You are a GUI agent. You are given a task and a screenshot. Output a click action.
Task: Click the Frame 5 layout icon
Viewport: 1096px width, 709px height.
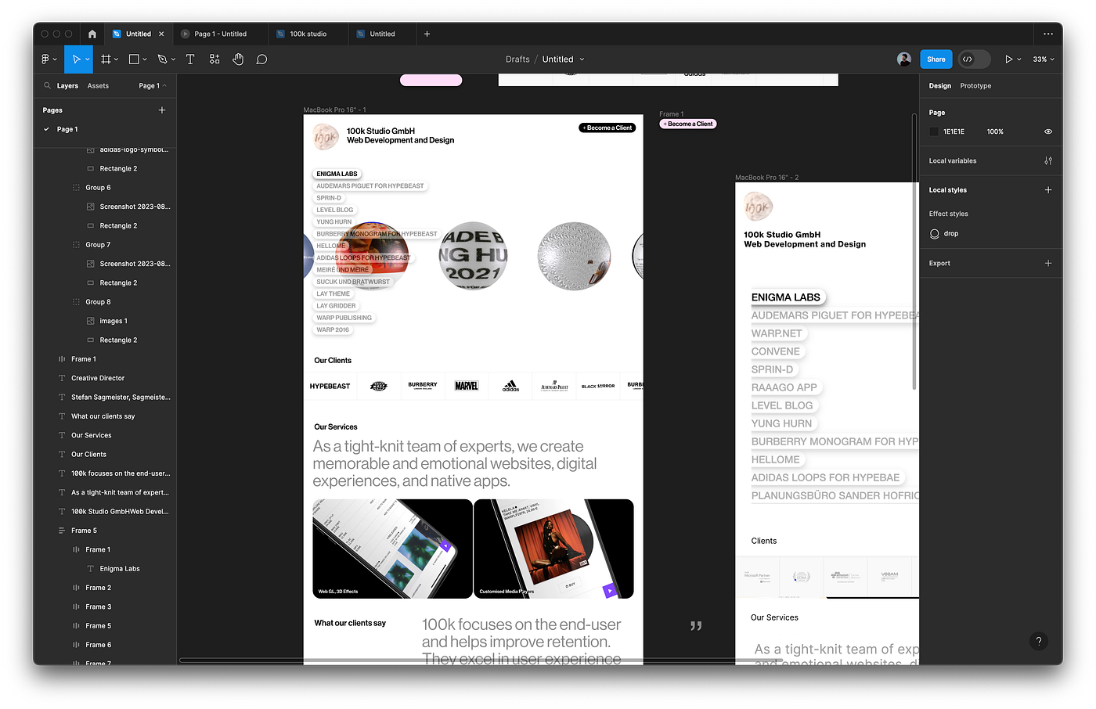coord(62,531)
